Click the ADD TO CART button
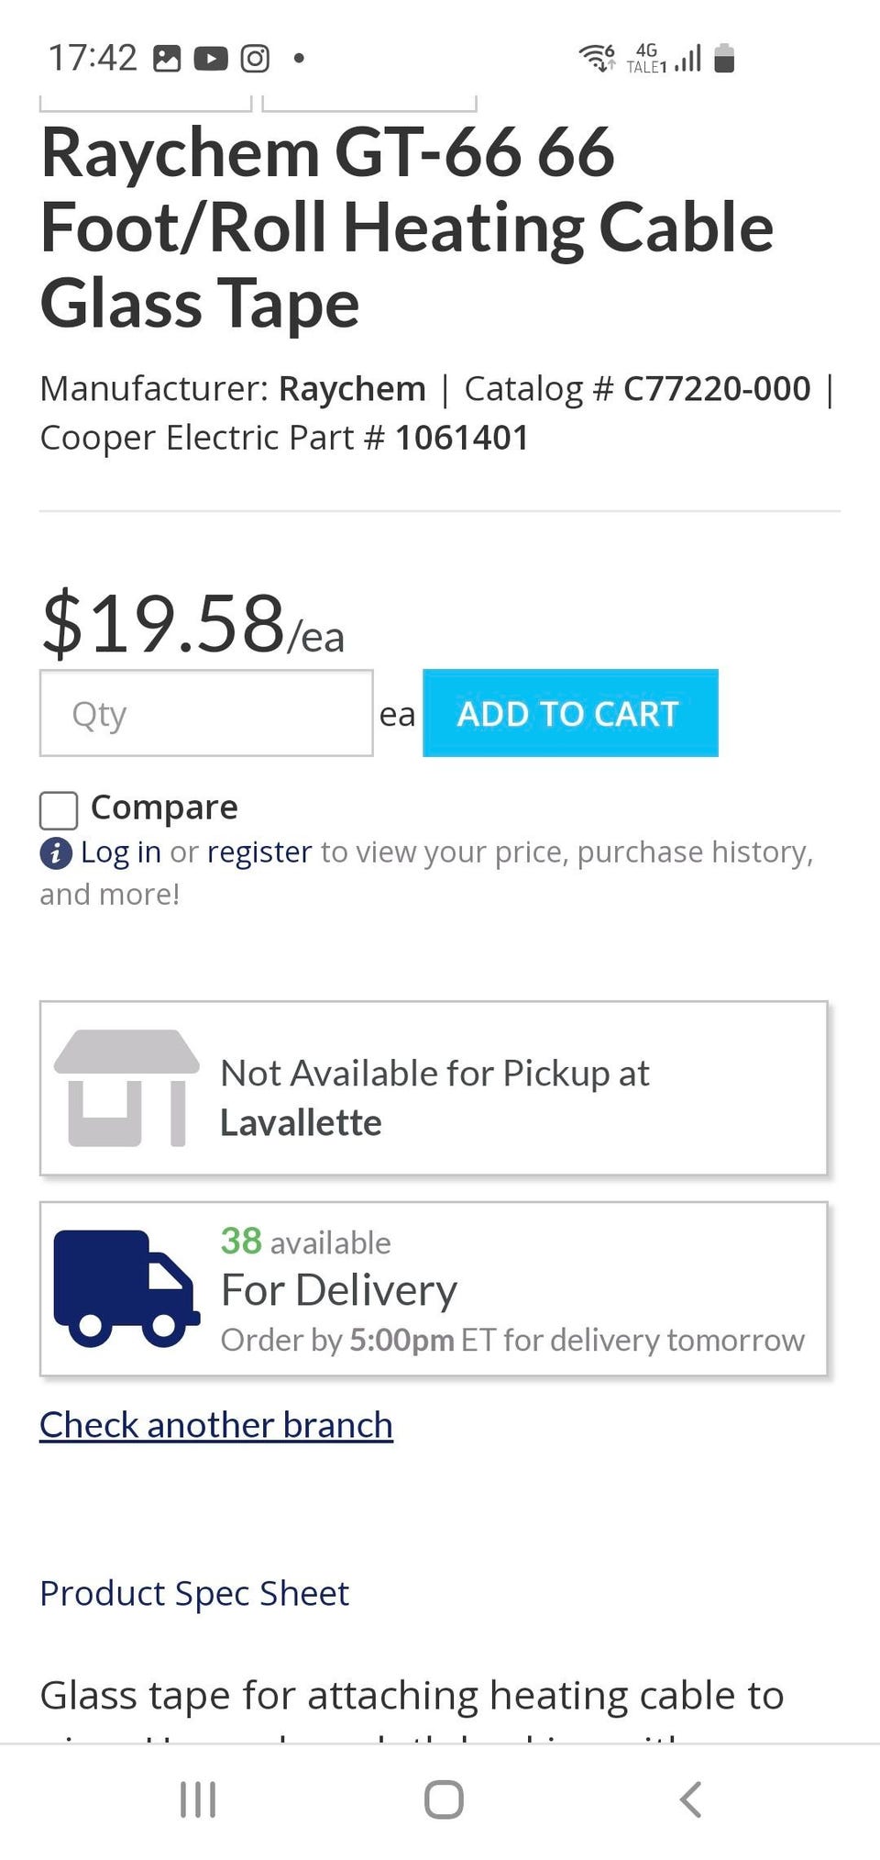 pos(570,713)
